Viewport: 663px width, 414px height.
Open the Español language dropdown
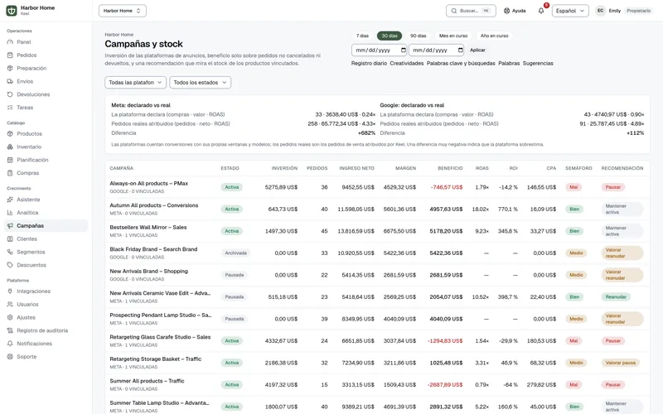click(570, 11)
